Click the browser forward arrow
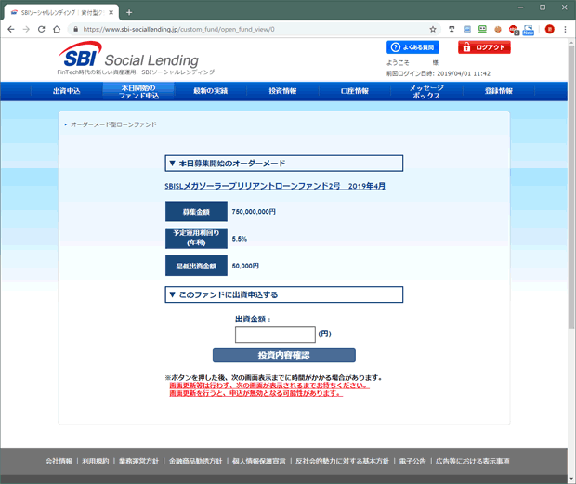 [x=26, y=29]
